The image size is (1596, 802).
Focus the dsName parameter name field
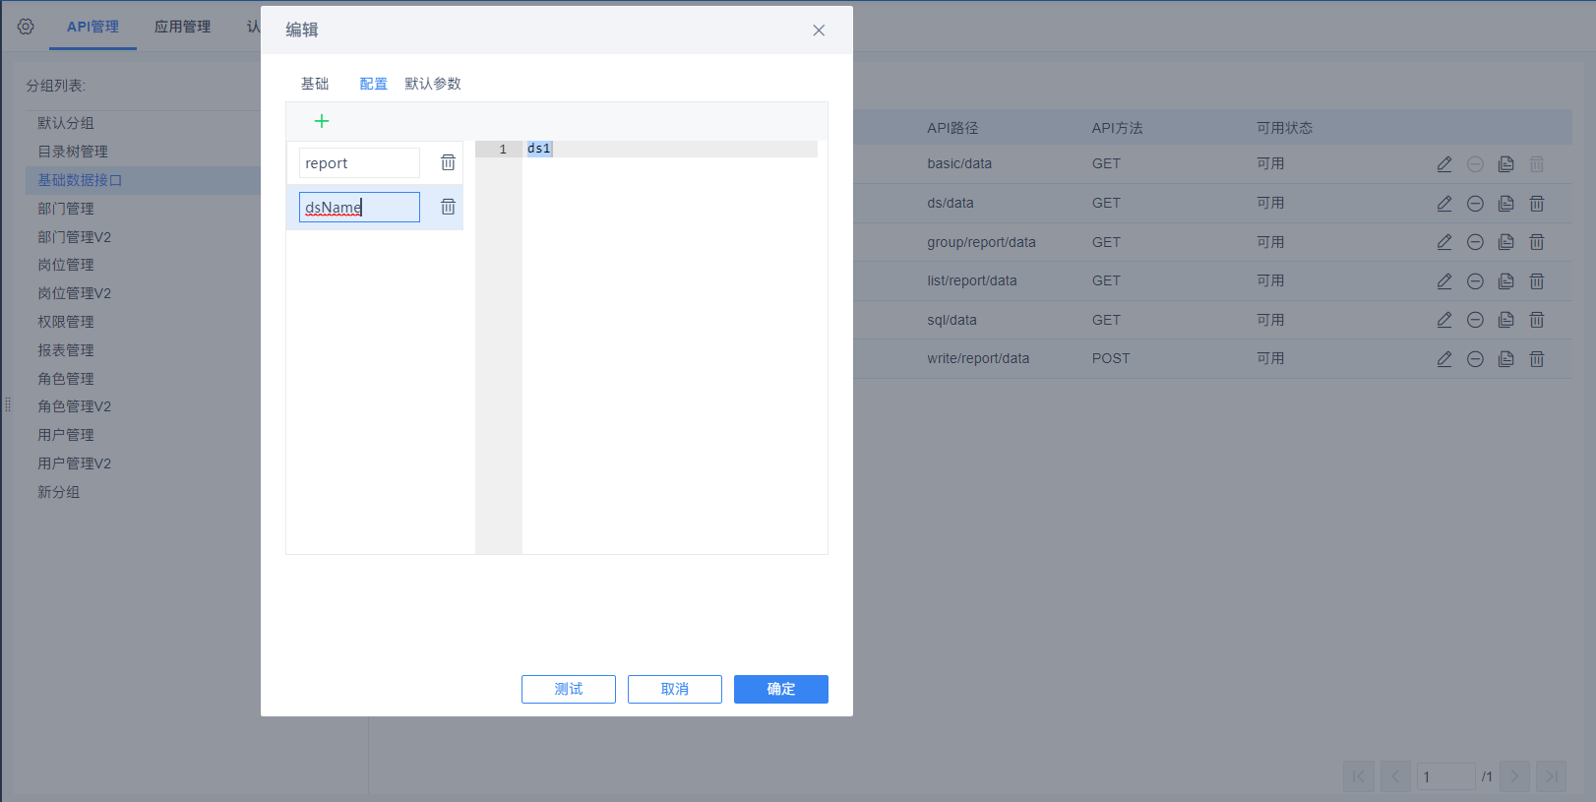pos(359,207)
